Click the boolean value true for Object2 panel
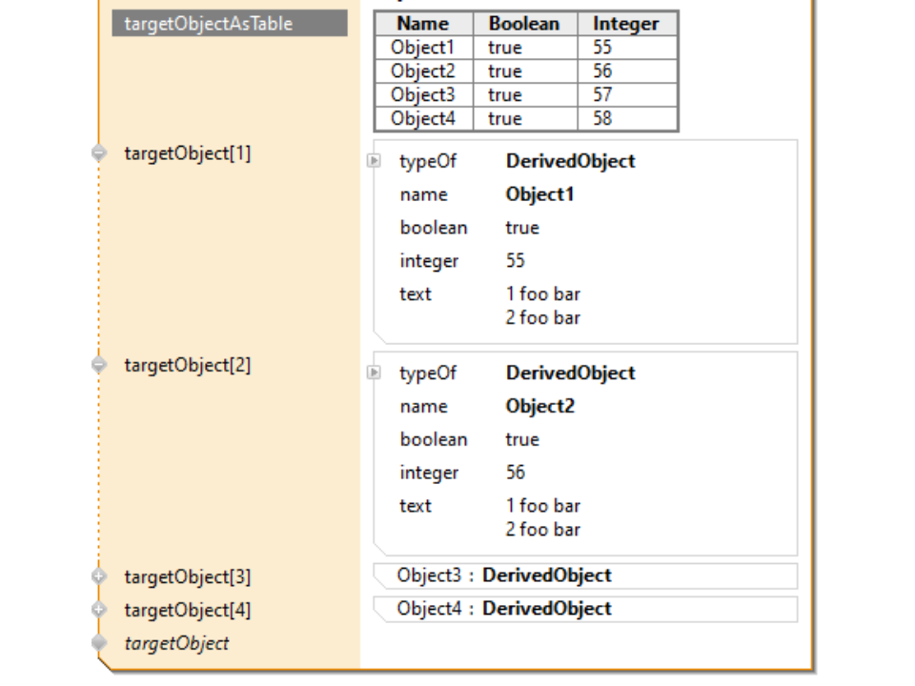Screen dimensions: 915x686 coord(522,439)
